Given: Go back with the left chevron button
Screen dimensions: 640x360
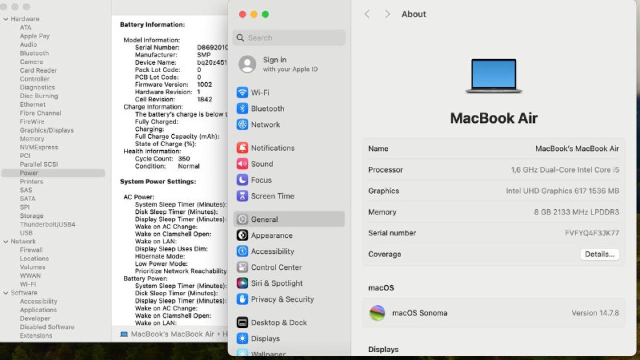Looking at the screenshot, I should tap(367, 14).
